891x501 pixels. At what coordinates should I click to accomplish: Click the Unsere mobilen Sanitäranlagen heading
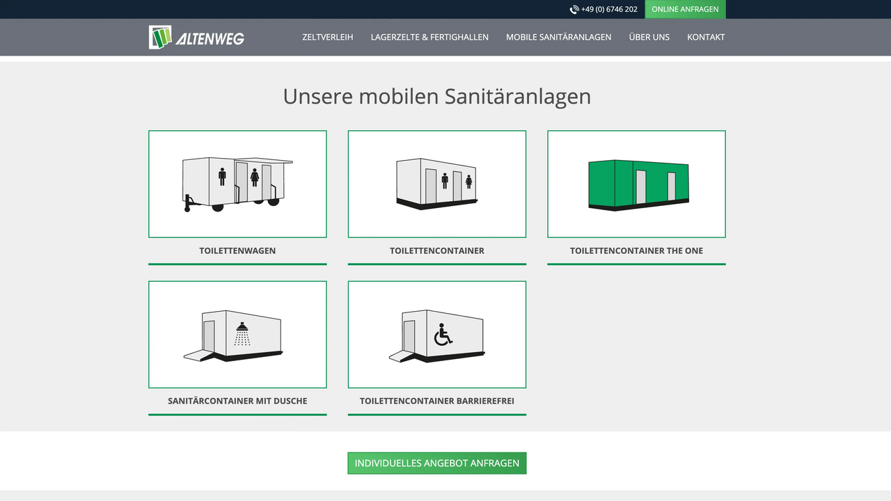tap(436, 97)
